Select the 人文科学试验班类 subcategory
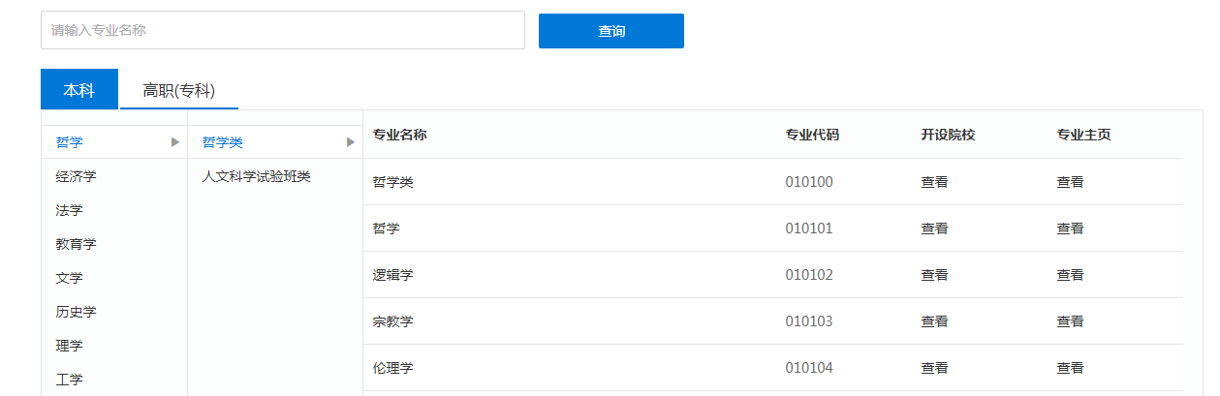The height and width of the screenshot is (396, 1220). coord(256,176)
